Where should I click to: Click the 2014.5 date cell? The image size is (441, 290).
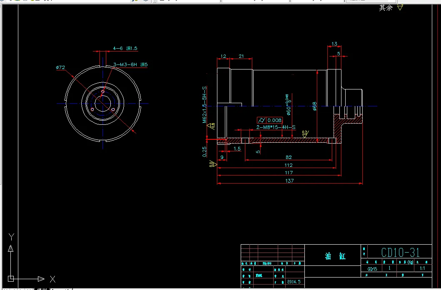click(294, 282)
